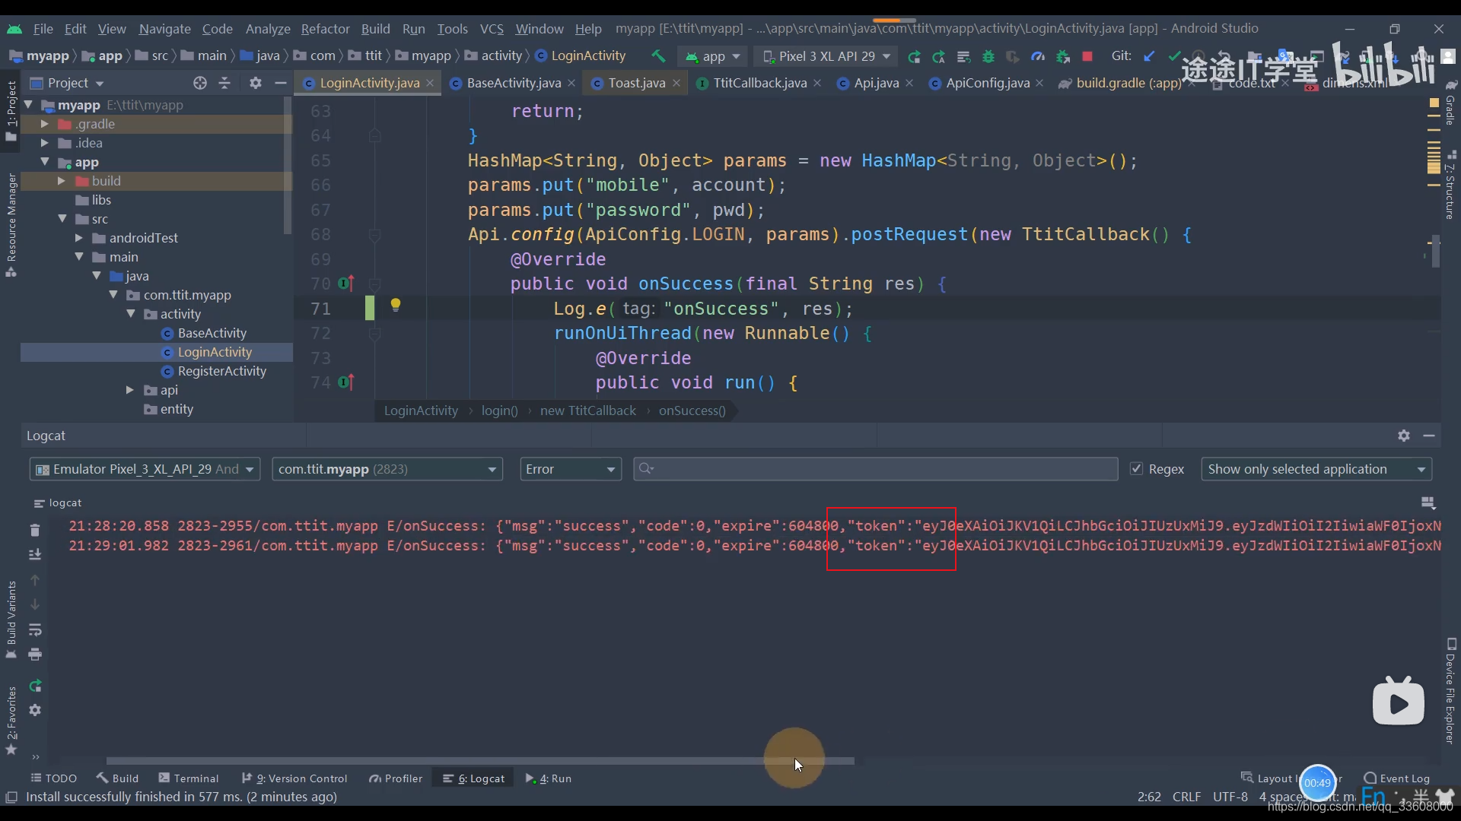Close the Toast.java tab
The image size is (1461, 821).
click(x=676, y=83)
